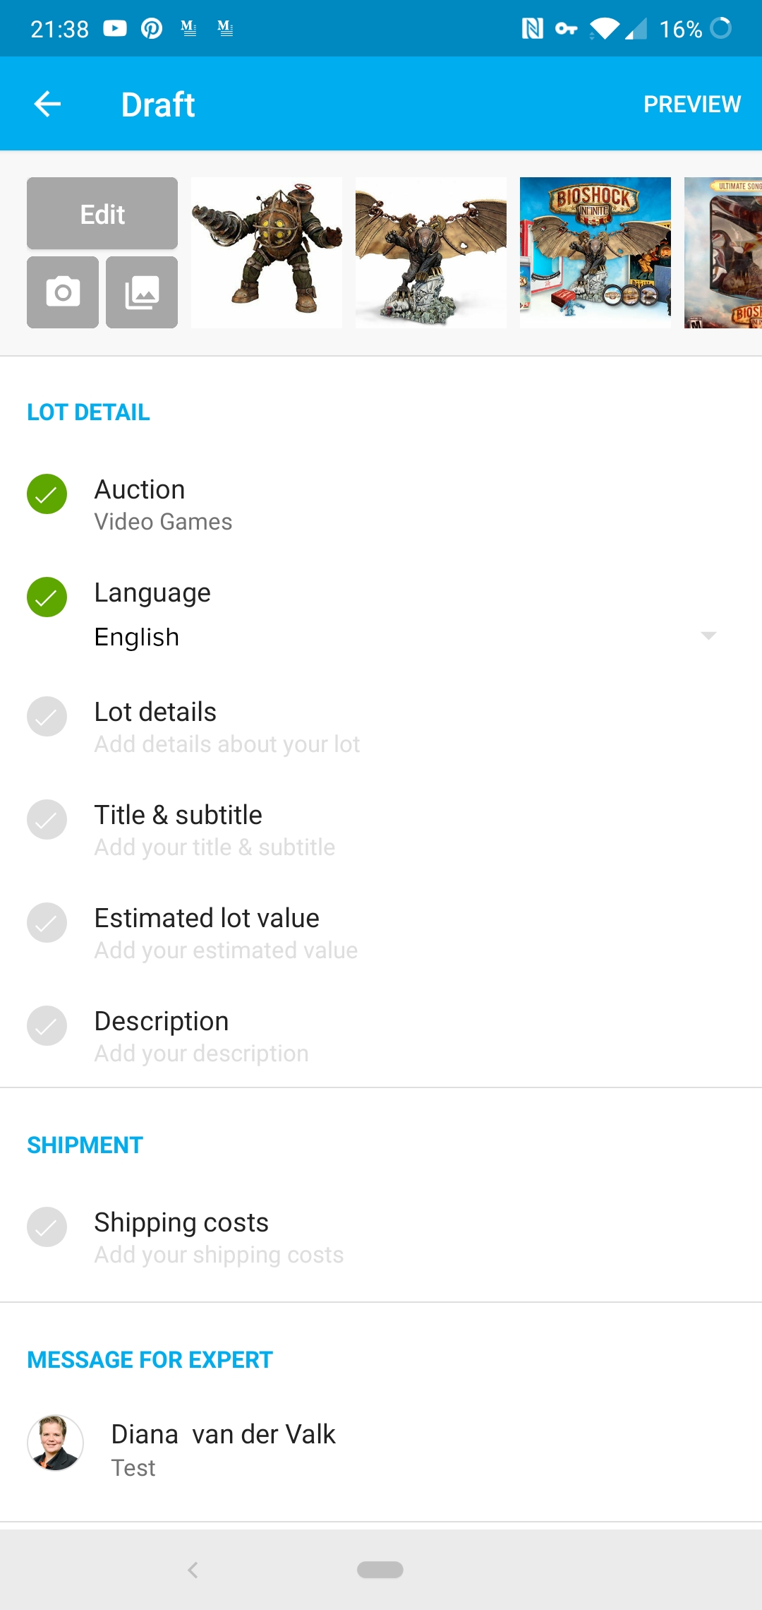Screen dimensions: 762x1610
Task: Open gallery to add images
Action: (x=142, y=292)
